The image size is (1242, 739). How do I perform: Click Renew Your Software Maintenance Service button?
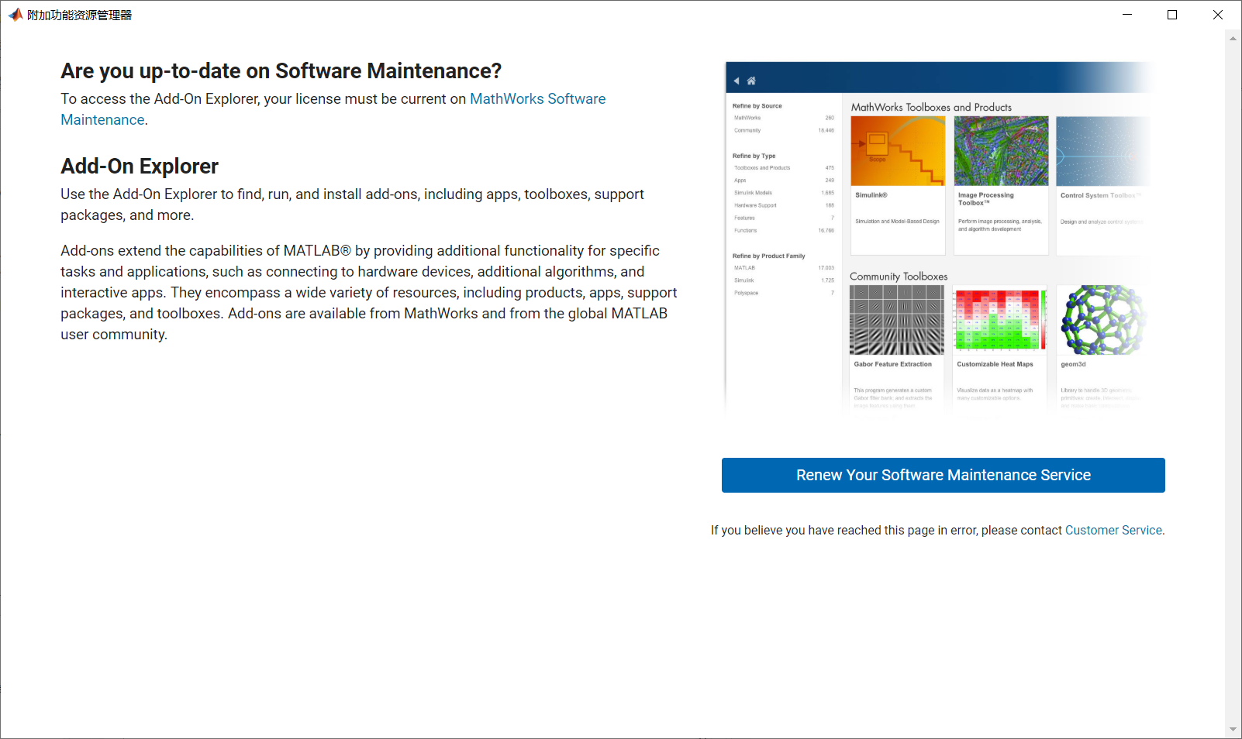click(x=943, y=475)
